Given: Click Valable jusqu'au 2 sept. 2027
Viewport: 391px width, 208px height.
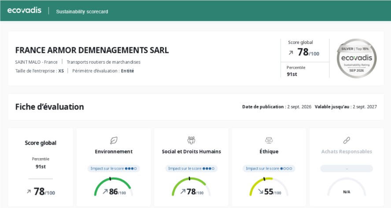Looking at the screenshot, I should point(346,106).
